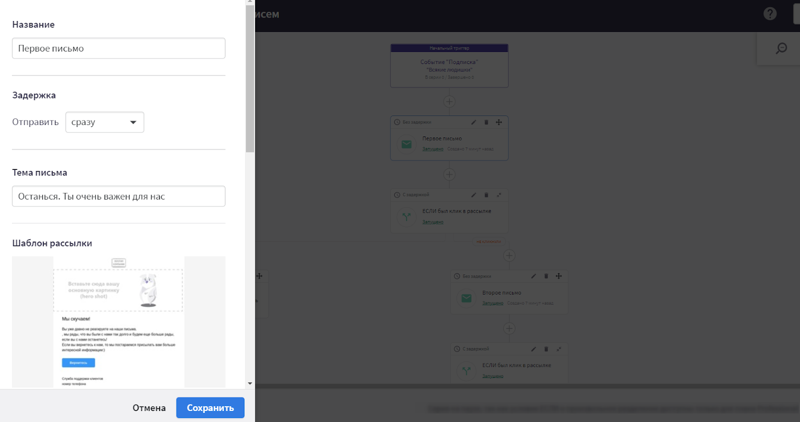The image size is (800, 422).
Task: Edit 'Первое письмо' block via pencil icon
Action: click(473, 122)
